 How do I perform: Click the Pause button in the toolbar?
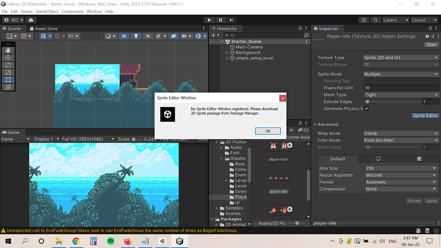pos(220,19)
